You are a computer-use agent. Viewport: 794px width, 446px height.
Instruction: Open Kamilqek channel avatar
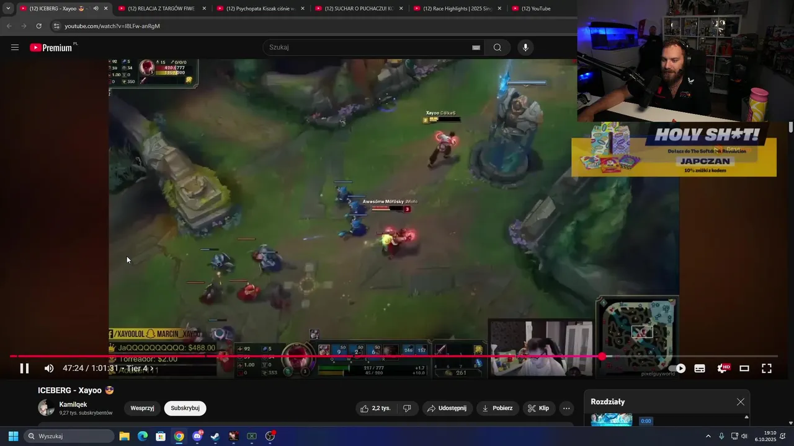point(46,408)
